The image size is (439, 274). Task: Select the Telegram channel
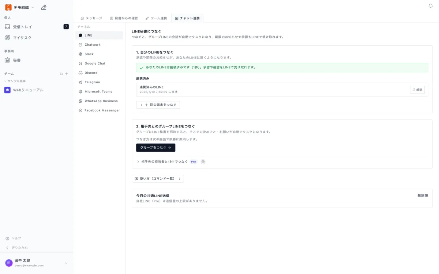click(x=99, y=82)
